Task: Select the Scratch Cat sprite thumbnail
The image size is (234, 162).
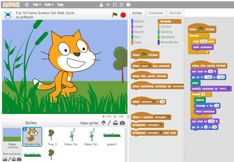Action: [x=32, y=137]
